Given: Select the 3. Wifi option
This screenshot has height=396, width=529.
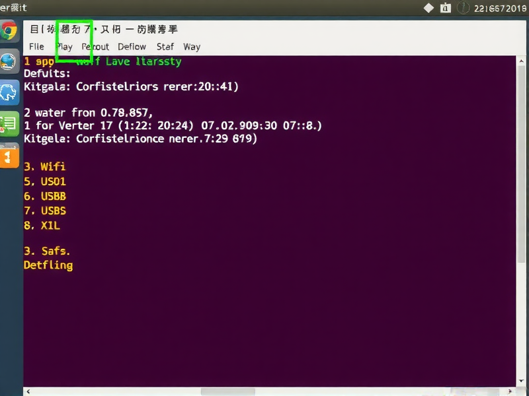Looking at the screenshot, I should click(x=44, y=166).
